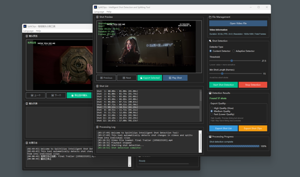Click the 镜头列表 panel icon in Chinese window
This screenshot has width=300, height=177.
pyautogui.click(x=27, y=103)
